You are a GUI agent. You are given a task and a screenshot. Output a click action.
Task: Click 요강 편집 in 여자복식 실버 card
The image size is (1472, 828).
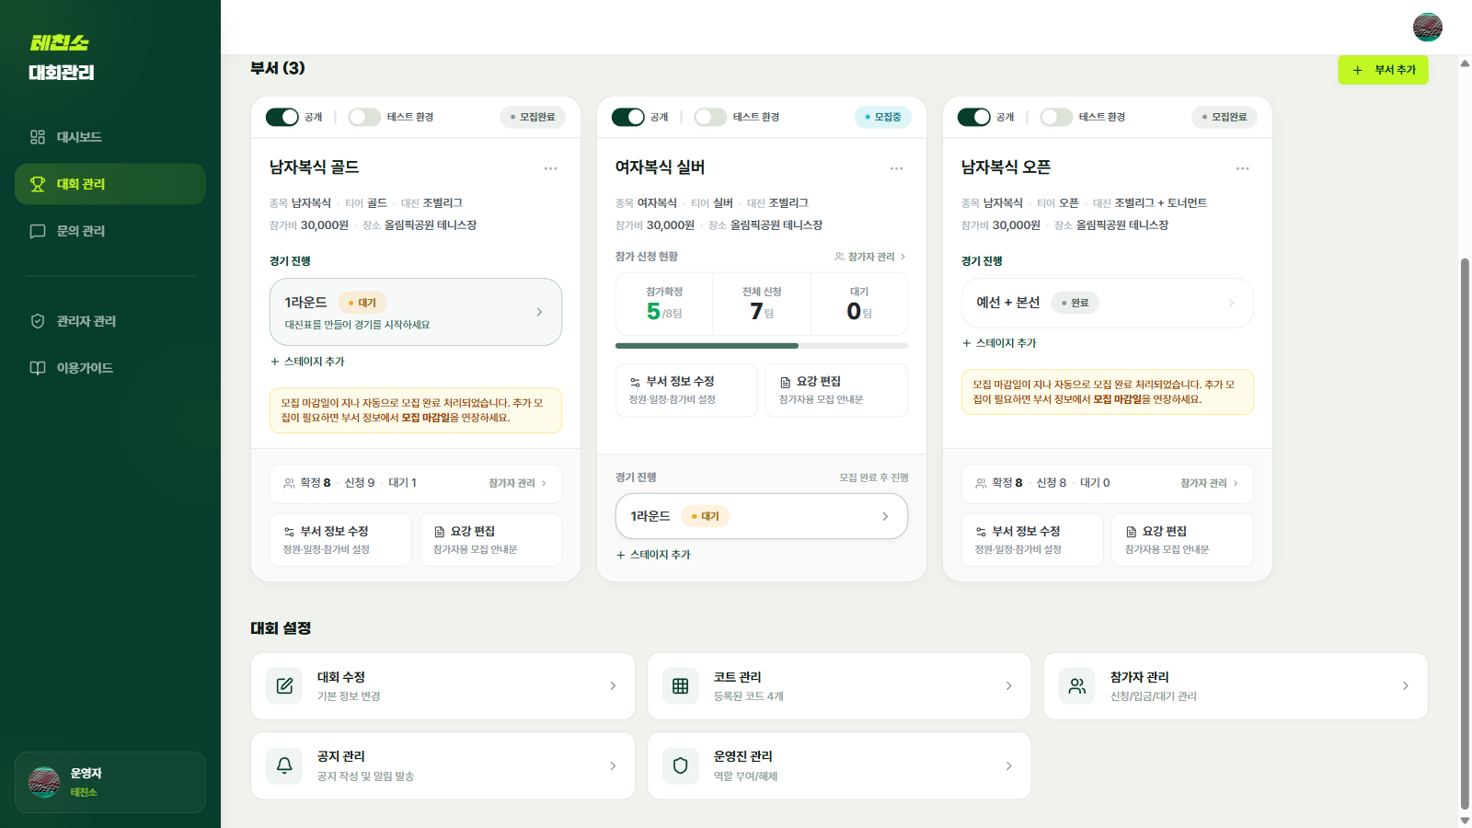point(837,390)
